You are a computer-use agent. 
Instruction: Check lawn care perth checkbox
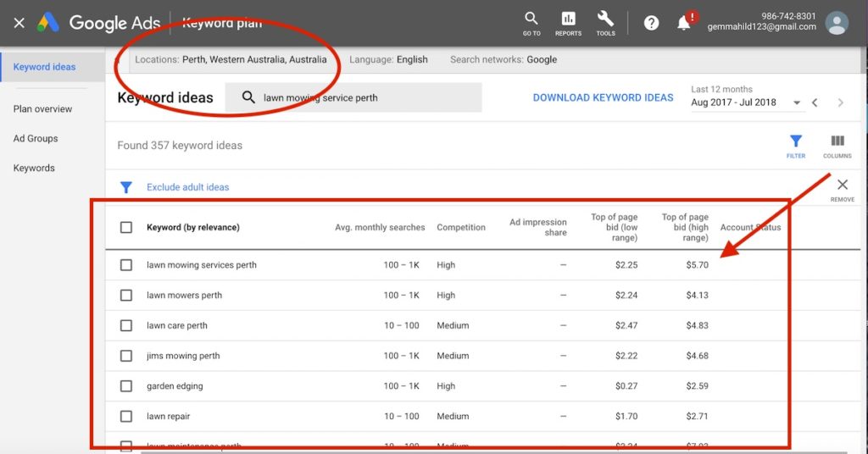pyautogui.click(x=126, y=326)
